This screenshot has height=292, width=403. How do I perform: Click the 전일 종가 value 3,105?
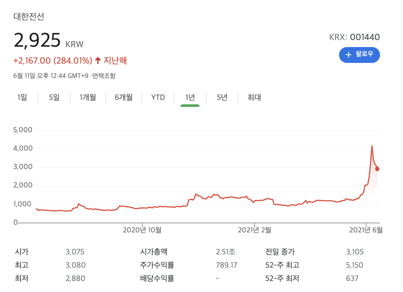(x=355, y=252)
